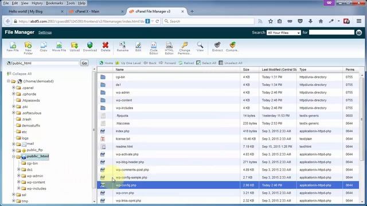Viewport: 367px width, 206px height.
Task: Open the History menu
Action: 37,3
